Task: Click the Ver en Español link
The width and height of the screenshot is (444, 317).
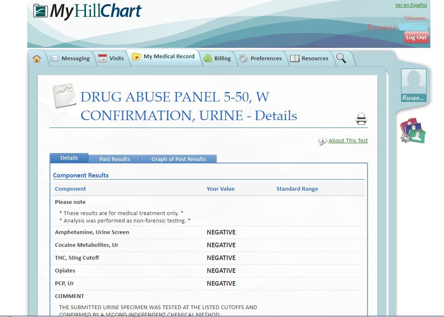Action: [411, 5]
